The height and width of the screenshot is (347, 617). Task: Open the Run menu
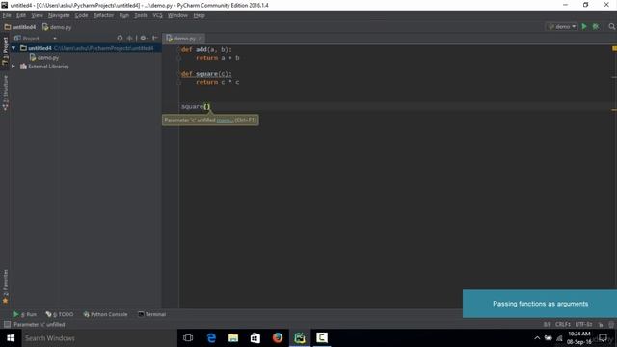[x=124, y=15]
